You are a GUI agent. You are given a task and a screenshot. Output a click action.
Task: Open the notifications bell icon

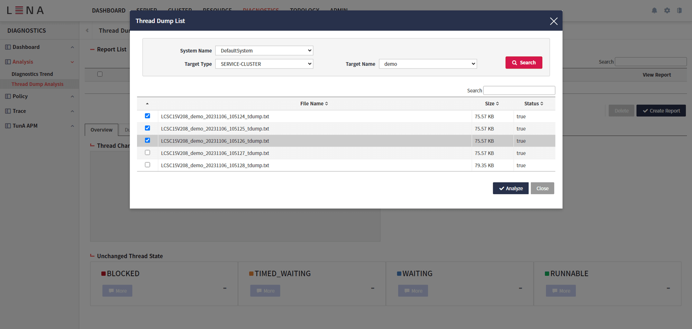(654, 10)
